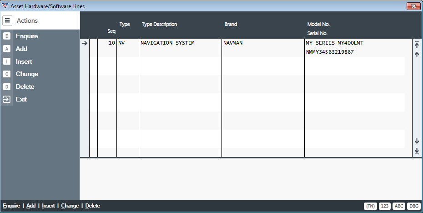Click Add link in bottom bar
This screenshot has height=213, width=423.
tap(31, 206)
